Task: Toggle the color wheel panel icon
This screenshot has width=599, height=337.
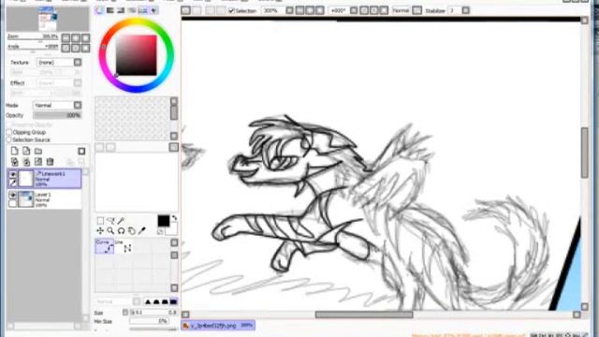Action: pyautogui.click(x=99, y=10)
